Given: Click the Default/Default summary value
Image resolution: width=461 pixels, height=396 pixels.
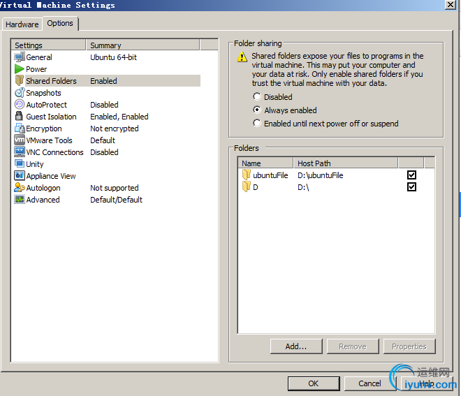Looking at the screenshot, I should [x=116, y=200].
